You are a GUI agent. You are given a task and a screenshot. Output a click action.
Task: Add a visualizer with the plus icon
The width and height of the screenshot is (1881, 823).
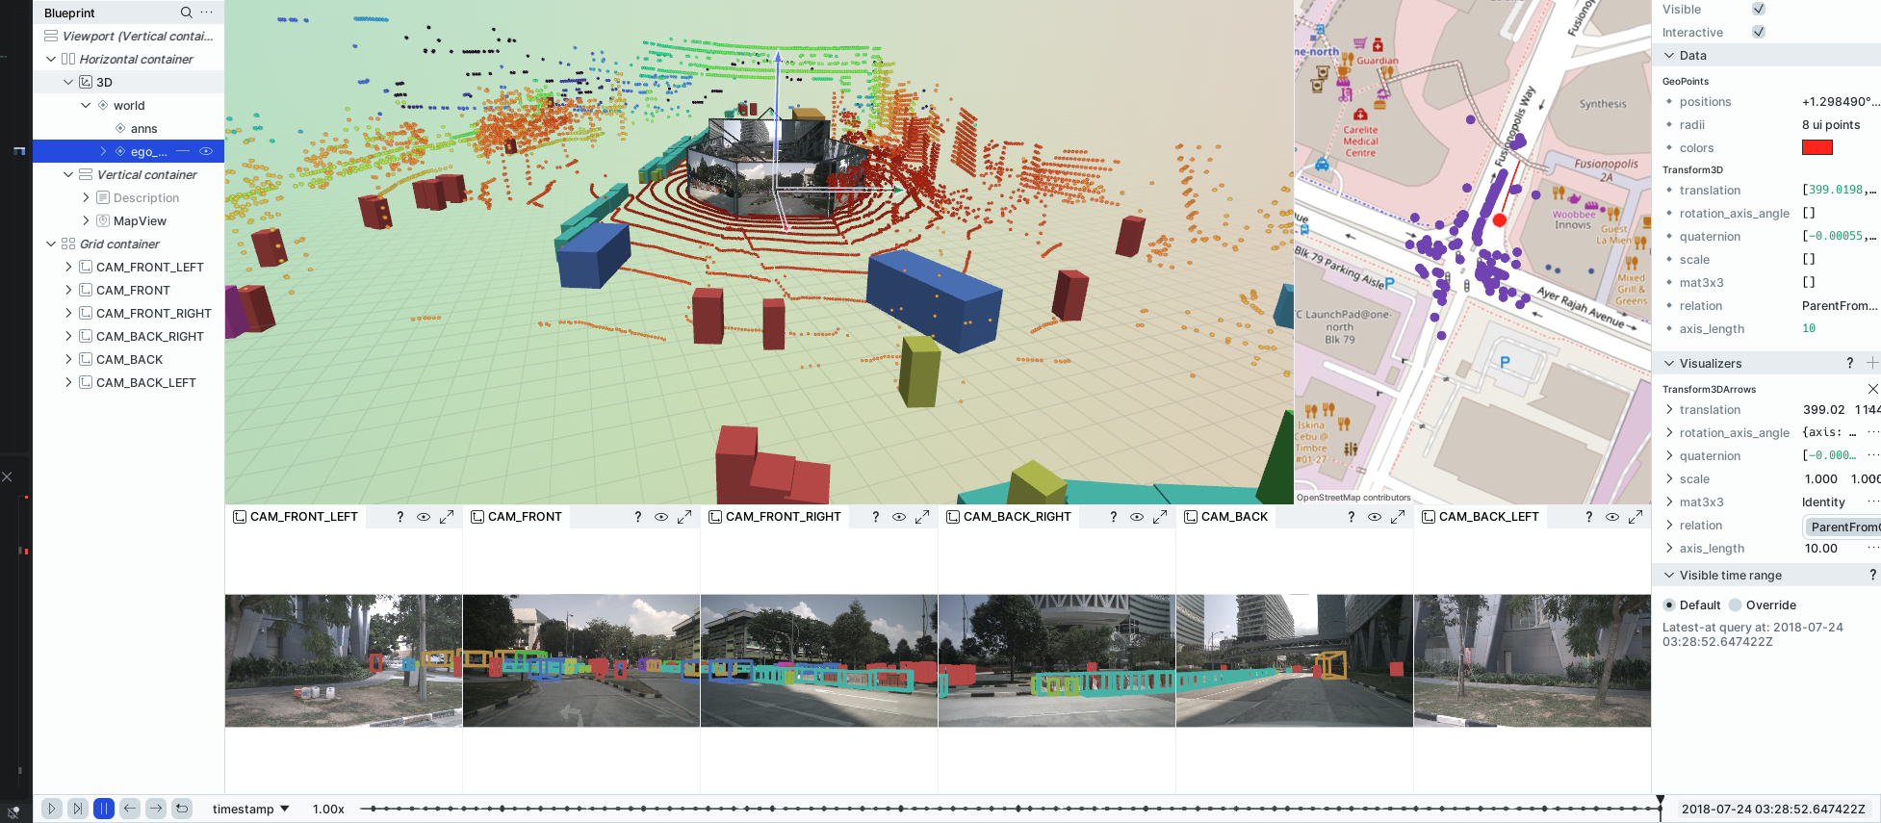pos(1871,363)
